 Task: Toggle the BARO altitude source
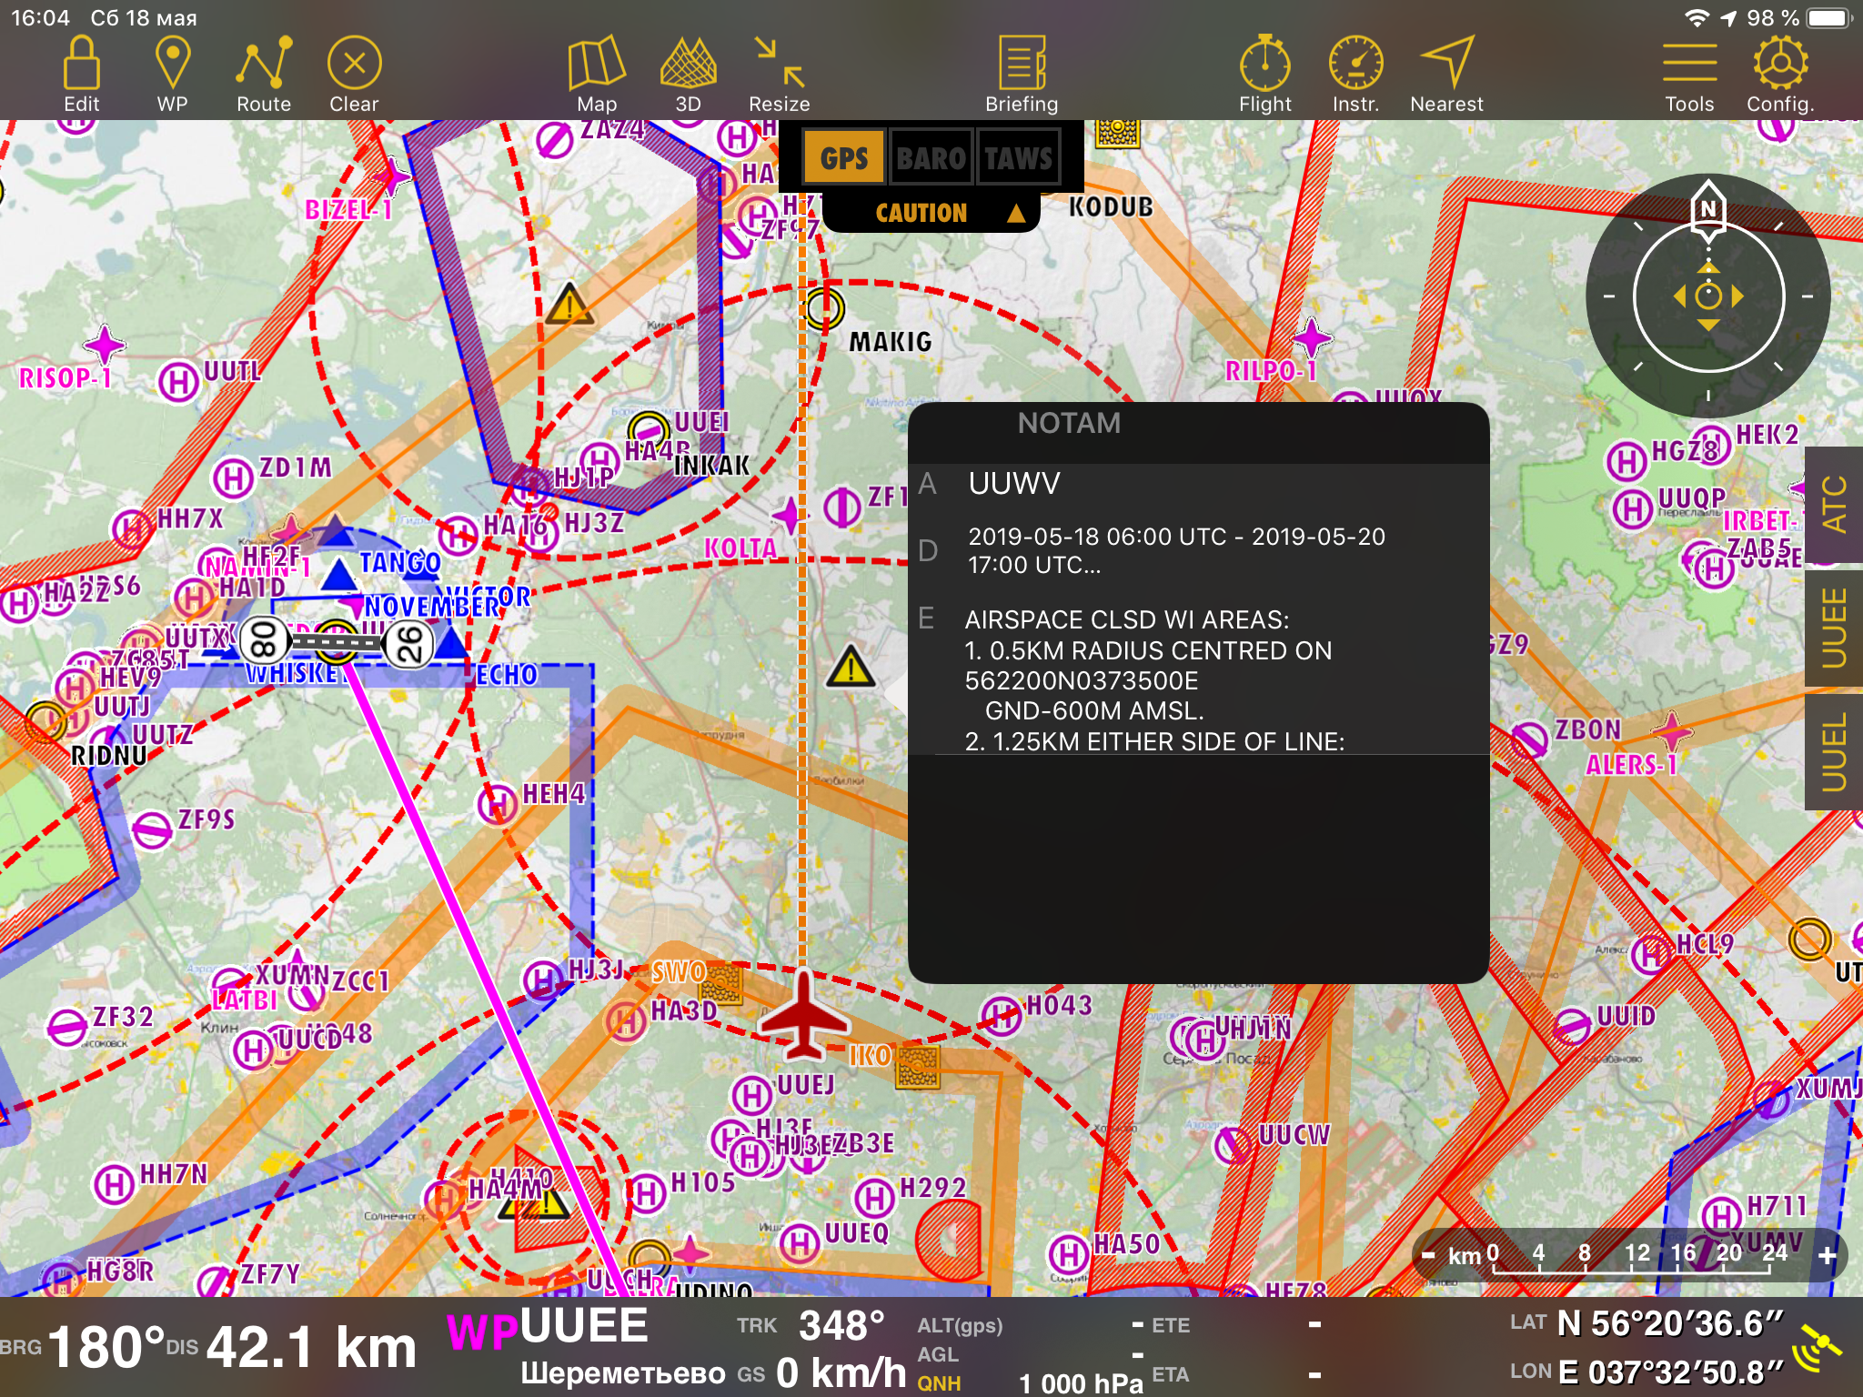[931, 158]
